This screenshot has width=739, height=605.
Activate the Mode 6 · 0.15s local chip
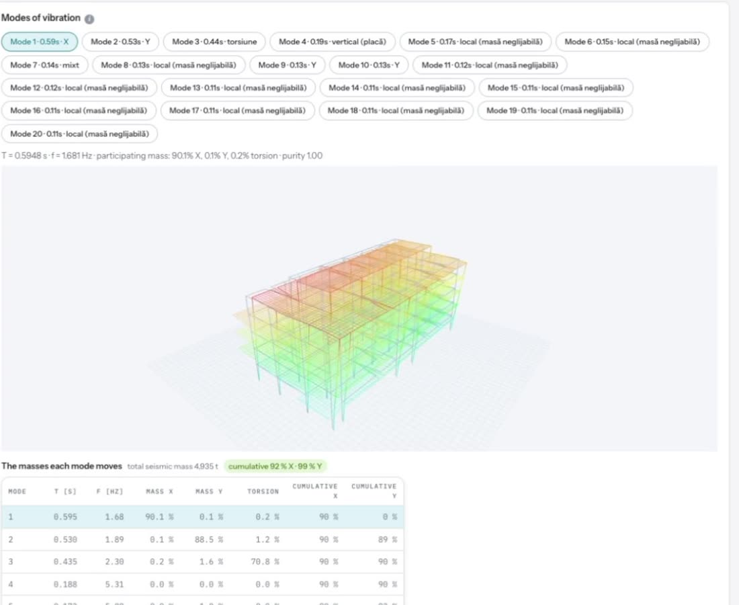point(632,42)
